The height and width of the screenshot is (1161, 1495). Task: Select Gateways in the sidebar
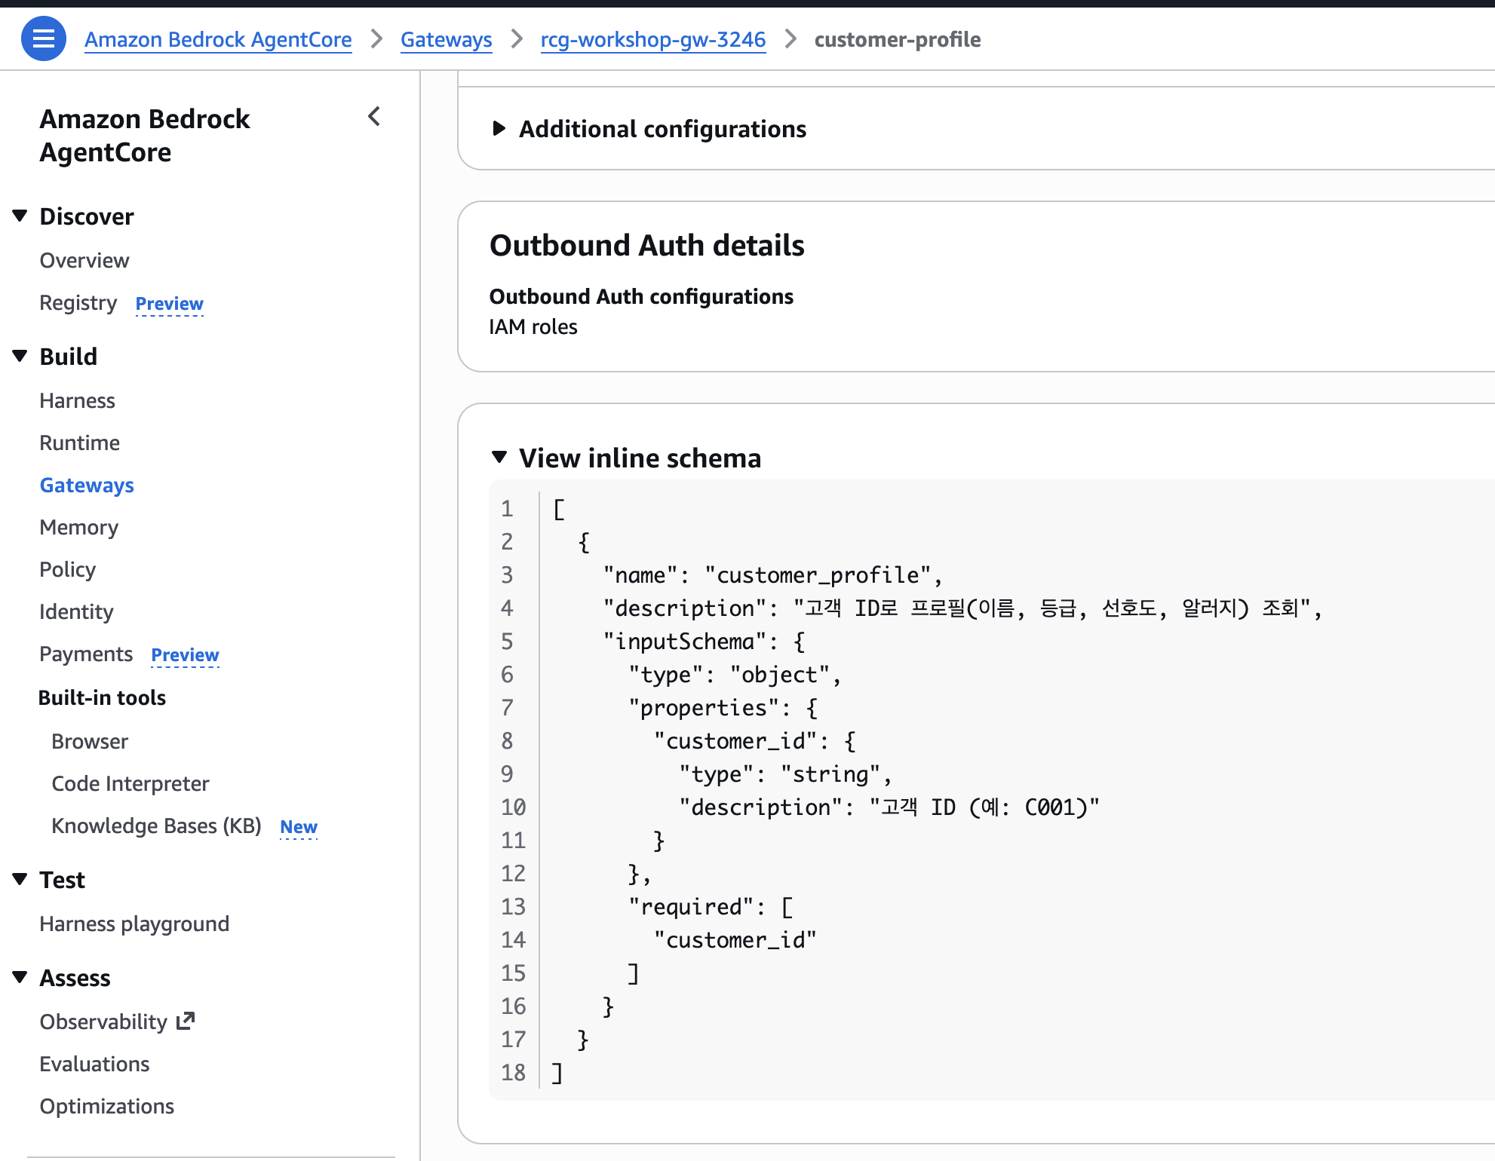tap(87, 485)
